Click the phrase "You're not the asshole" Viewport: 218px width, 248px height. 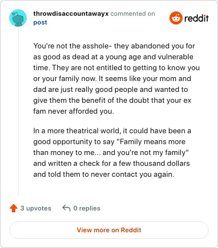tap(71, 46)
